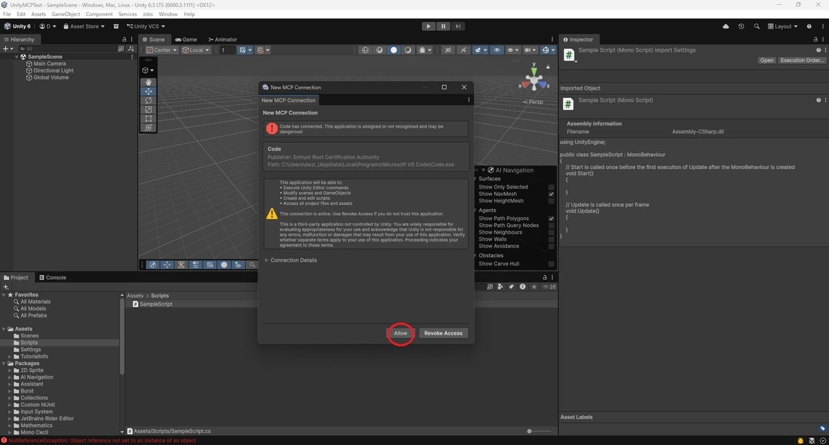Select the Scale tool in Scene view
The image size is (829, 445).
click(x=149, y=109)
